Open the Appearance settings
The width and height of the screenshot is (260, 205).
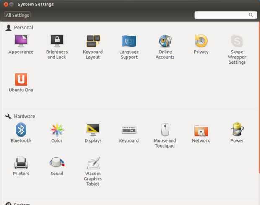pos(21,44)
